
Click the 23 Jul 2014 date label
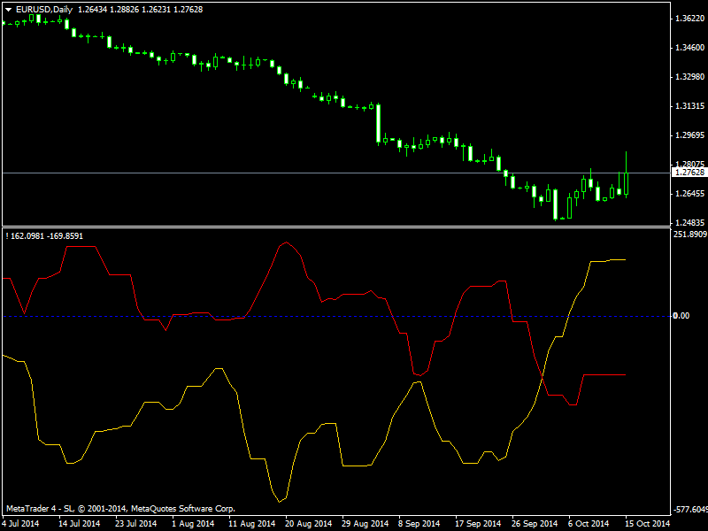136,524
